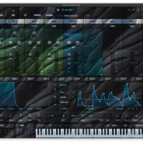Select the next LFO shape arrow
The image size is (143, 143).
pos(112,109)
